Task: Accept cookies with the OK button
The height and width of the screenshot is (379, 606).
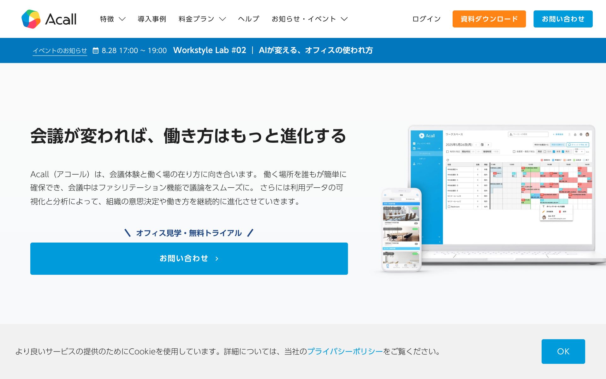Action: (563, 352)
